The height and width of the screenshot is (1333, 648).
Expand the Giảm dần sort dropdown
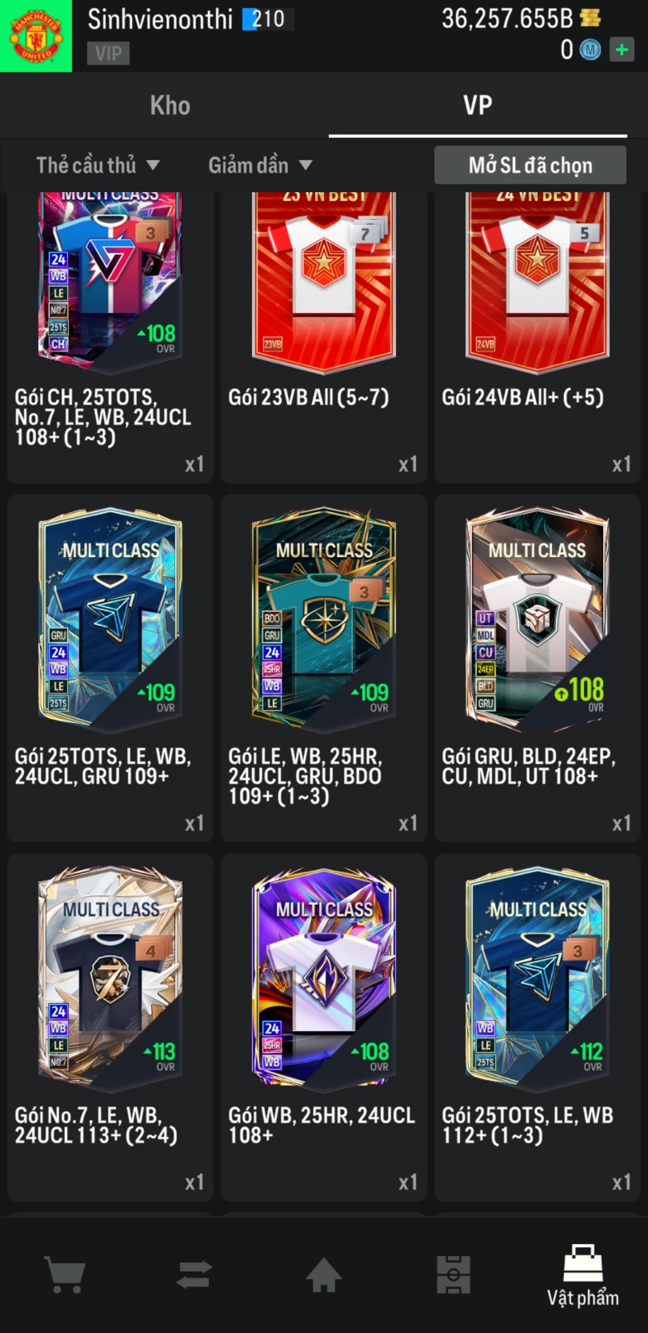pyautogui.click(x=260, y=165)
